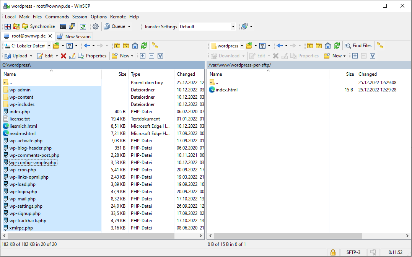
Task: Go to local root directory icon
Action: pyautogui.click(x=126, y=46)
